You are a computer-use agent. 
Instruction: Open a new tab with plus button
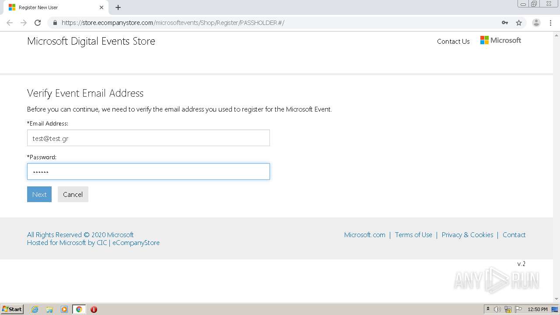(x=118, y=7)
